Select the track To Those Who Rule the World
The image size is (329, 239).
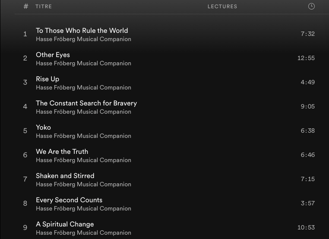(82, 31)
